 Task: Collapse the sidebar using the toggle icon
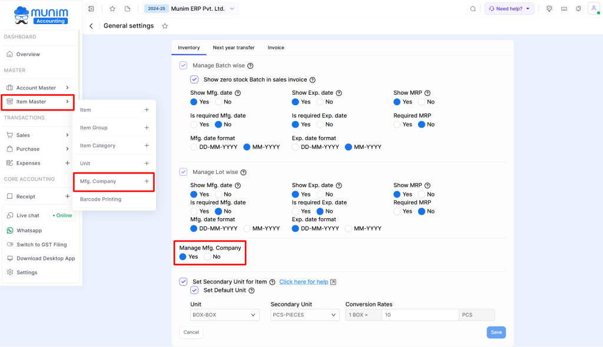pos(91,9)
